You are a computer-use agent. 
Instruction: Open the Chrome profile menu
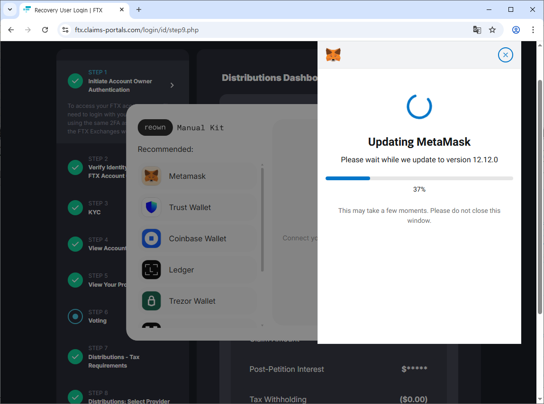516,30
